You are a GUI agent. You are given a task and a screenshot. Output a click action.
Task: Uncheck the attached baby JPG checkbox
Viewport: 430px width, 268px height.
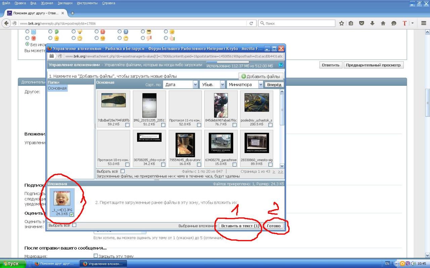[72, 214]
